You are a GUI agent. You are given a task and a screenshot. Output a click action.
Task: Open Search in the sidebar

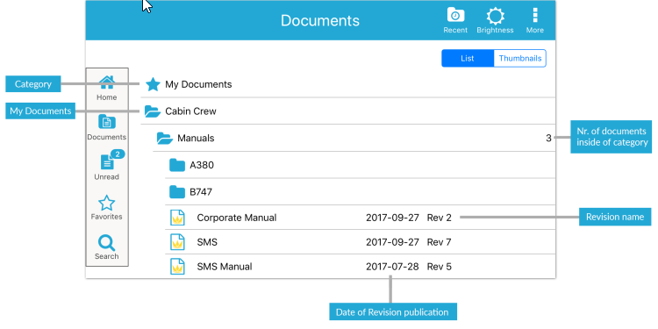pos(106,247)
